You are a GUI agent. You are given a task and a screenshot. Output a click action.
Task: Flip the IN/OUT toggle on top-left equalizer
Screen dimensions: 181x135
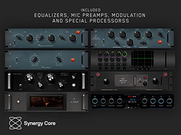(14, 43)
